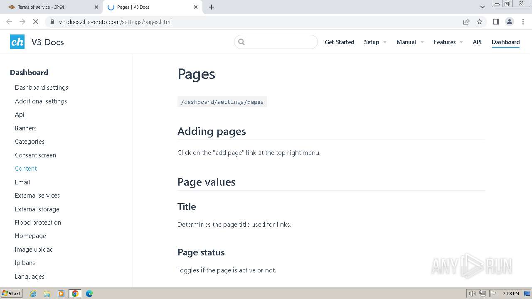This screenshot has height=299, width=532.
Task: Open the tab search chevron
Action: (482, 7)
